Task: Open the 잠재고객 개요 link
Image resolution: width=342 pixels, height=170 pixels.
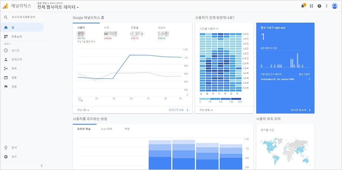Action: point(179,110)
